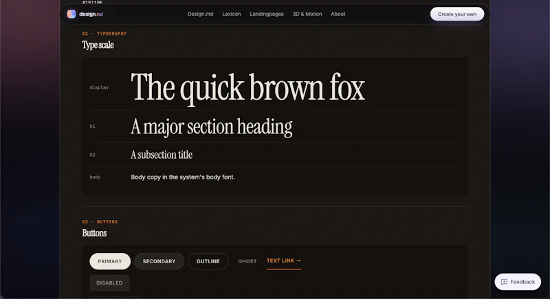Select the 03 · BUTTONS section label
The height and width of the screenshot is (299, 550).
(x=100, y=222)
